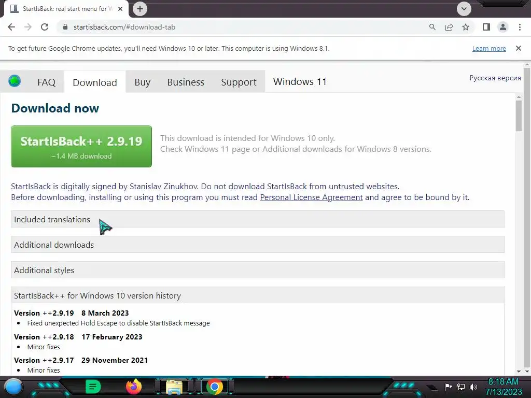This screenshot has width=531, height=398.
Task: Click the inner page scrollbar thumb
Action: point(519,116)
